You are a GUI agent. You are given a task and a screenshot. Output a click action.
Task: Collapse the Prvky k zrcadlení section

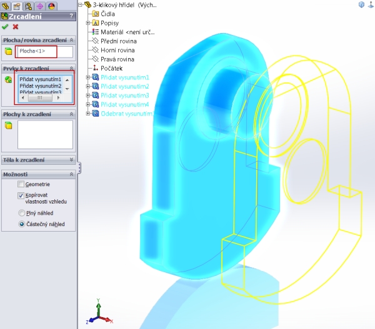71,68
